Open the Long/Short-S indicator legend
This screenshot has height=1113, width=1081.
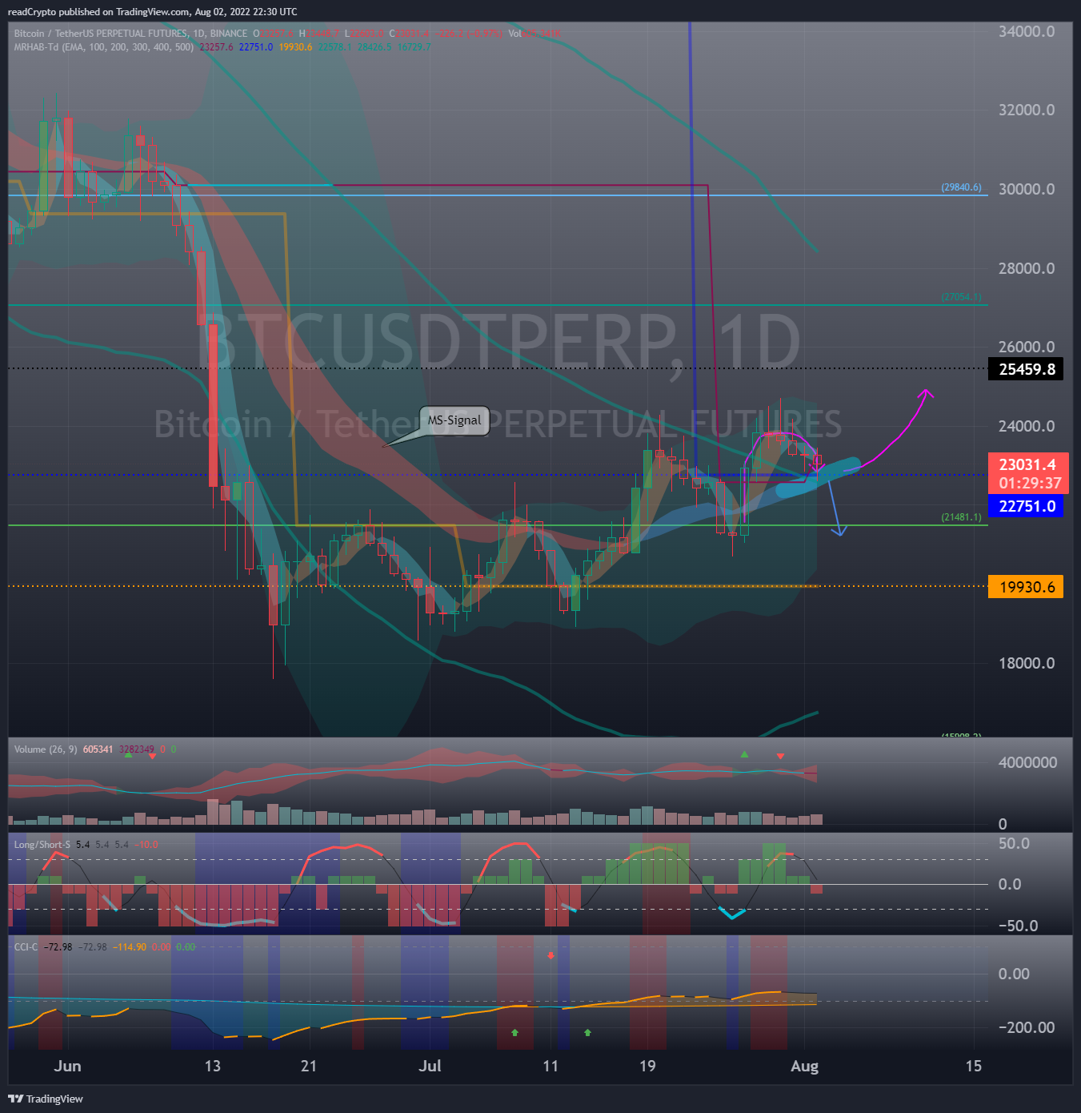tap(42, 845)
